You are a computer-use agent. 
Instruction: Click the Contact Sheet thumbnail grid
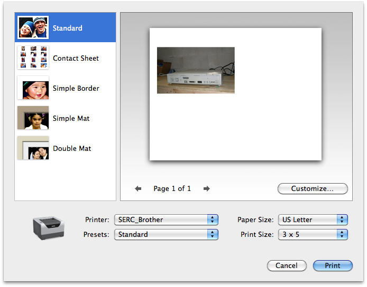coord(33,58)
